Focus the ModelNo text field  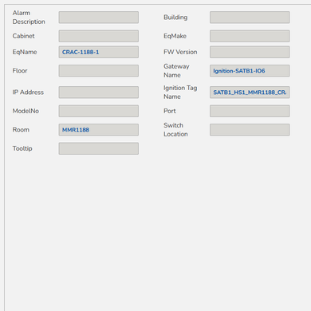click(99, 111)
